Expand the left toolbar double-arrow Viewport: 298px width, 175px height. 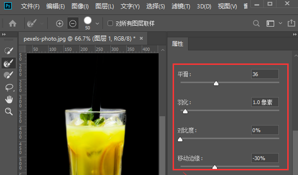click(4, 35)
